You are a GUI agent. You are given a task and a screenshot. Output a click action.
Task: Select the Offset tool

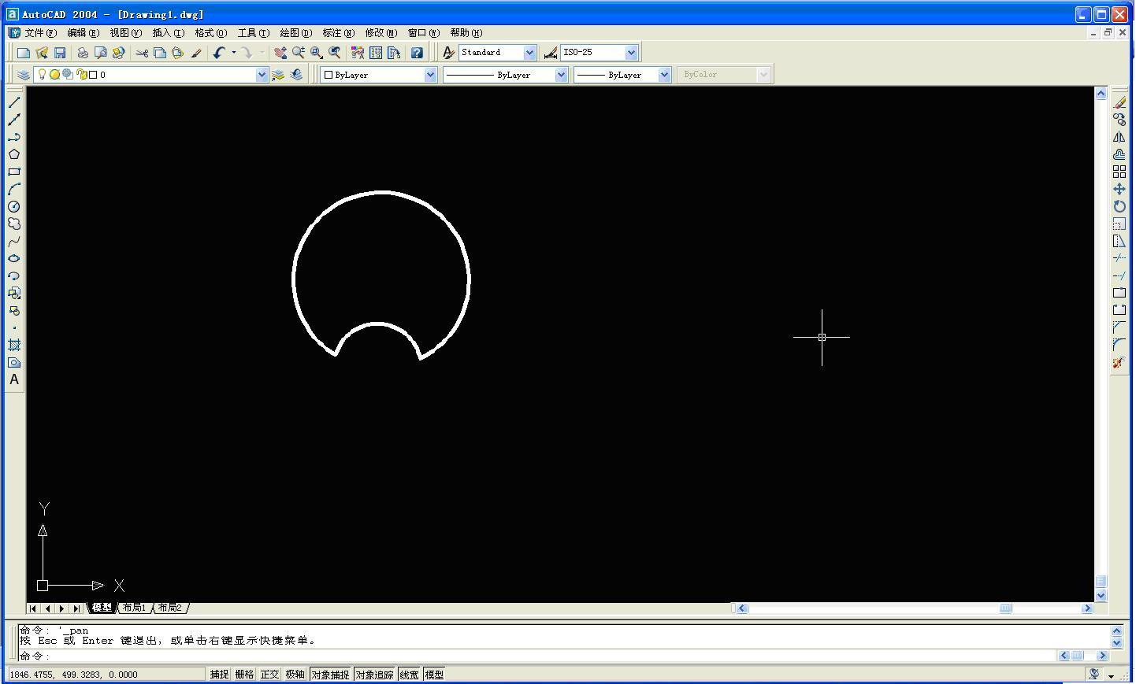click(1119, 154)
